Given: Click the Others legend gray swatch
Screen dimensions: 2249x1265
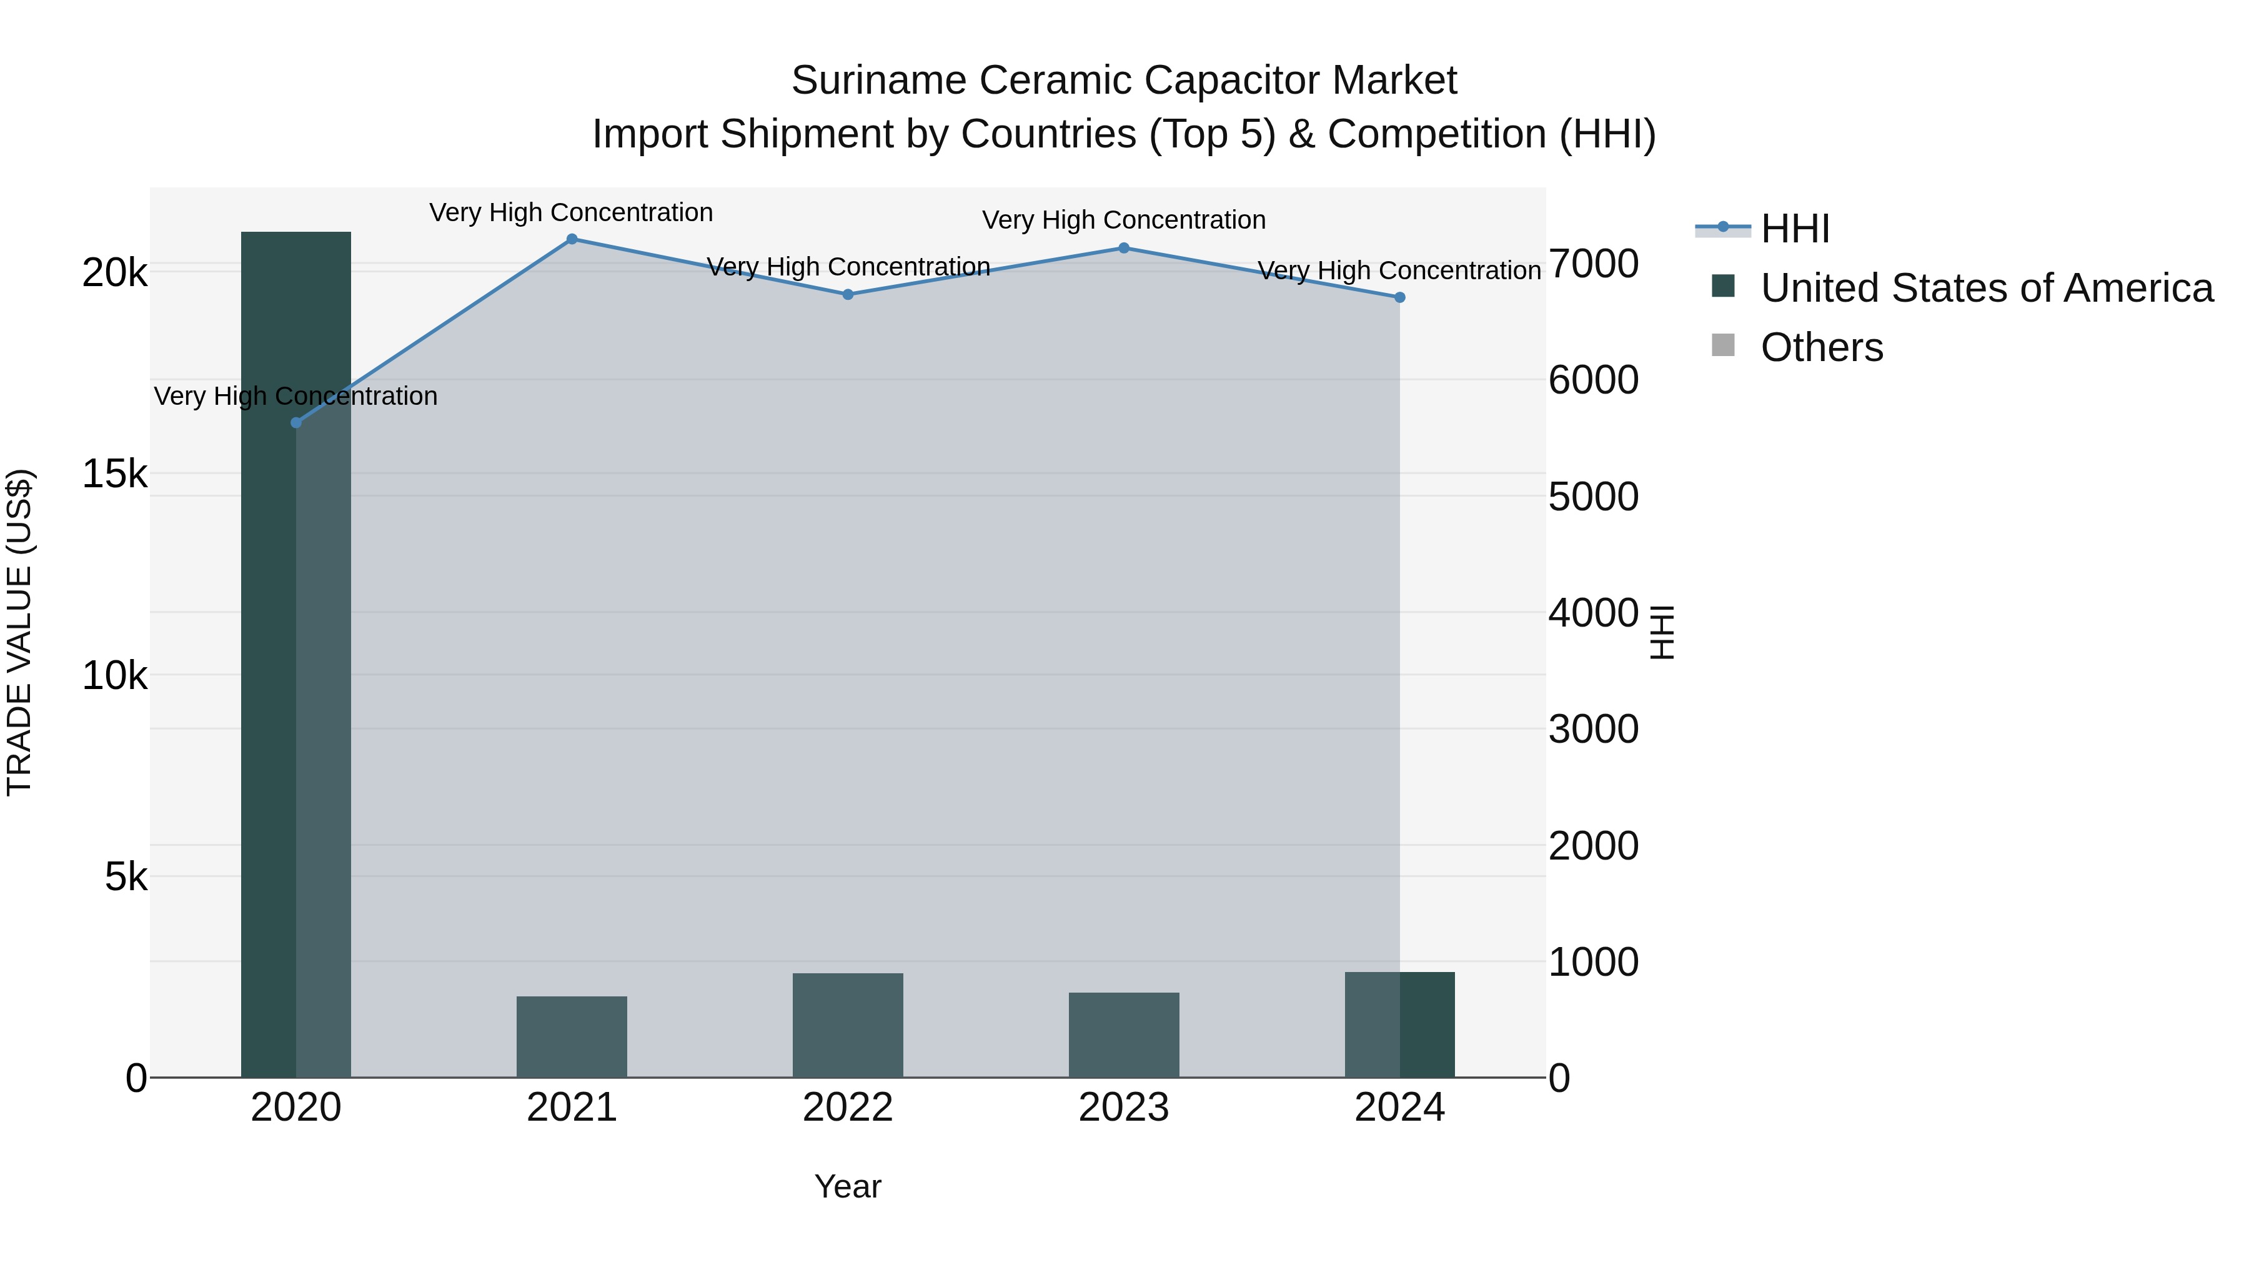Looking at the screenshot, I should tap(1724, 345).
